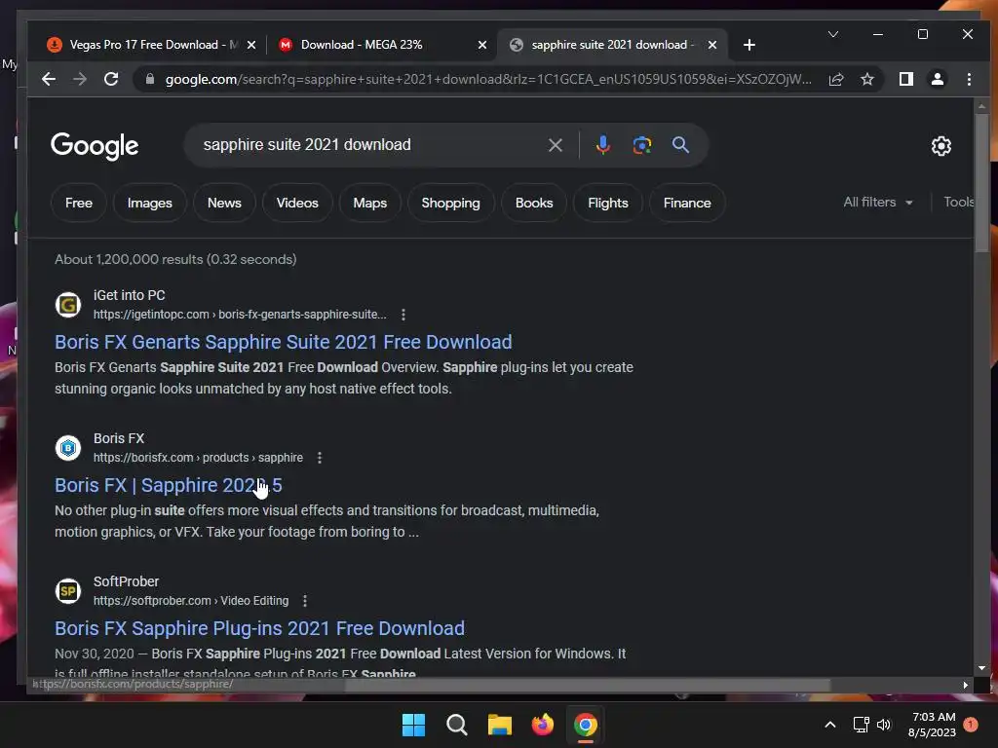Open more options for iGet into PC result
The height and width of the screenshot is (748, 998).
point(403,315)
